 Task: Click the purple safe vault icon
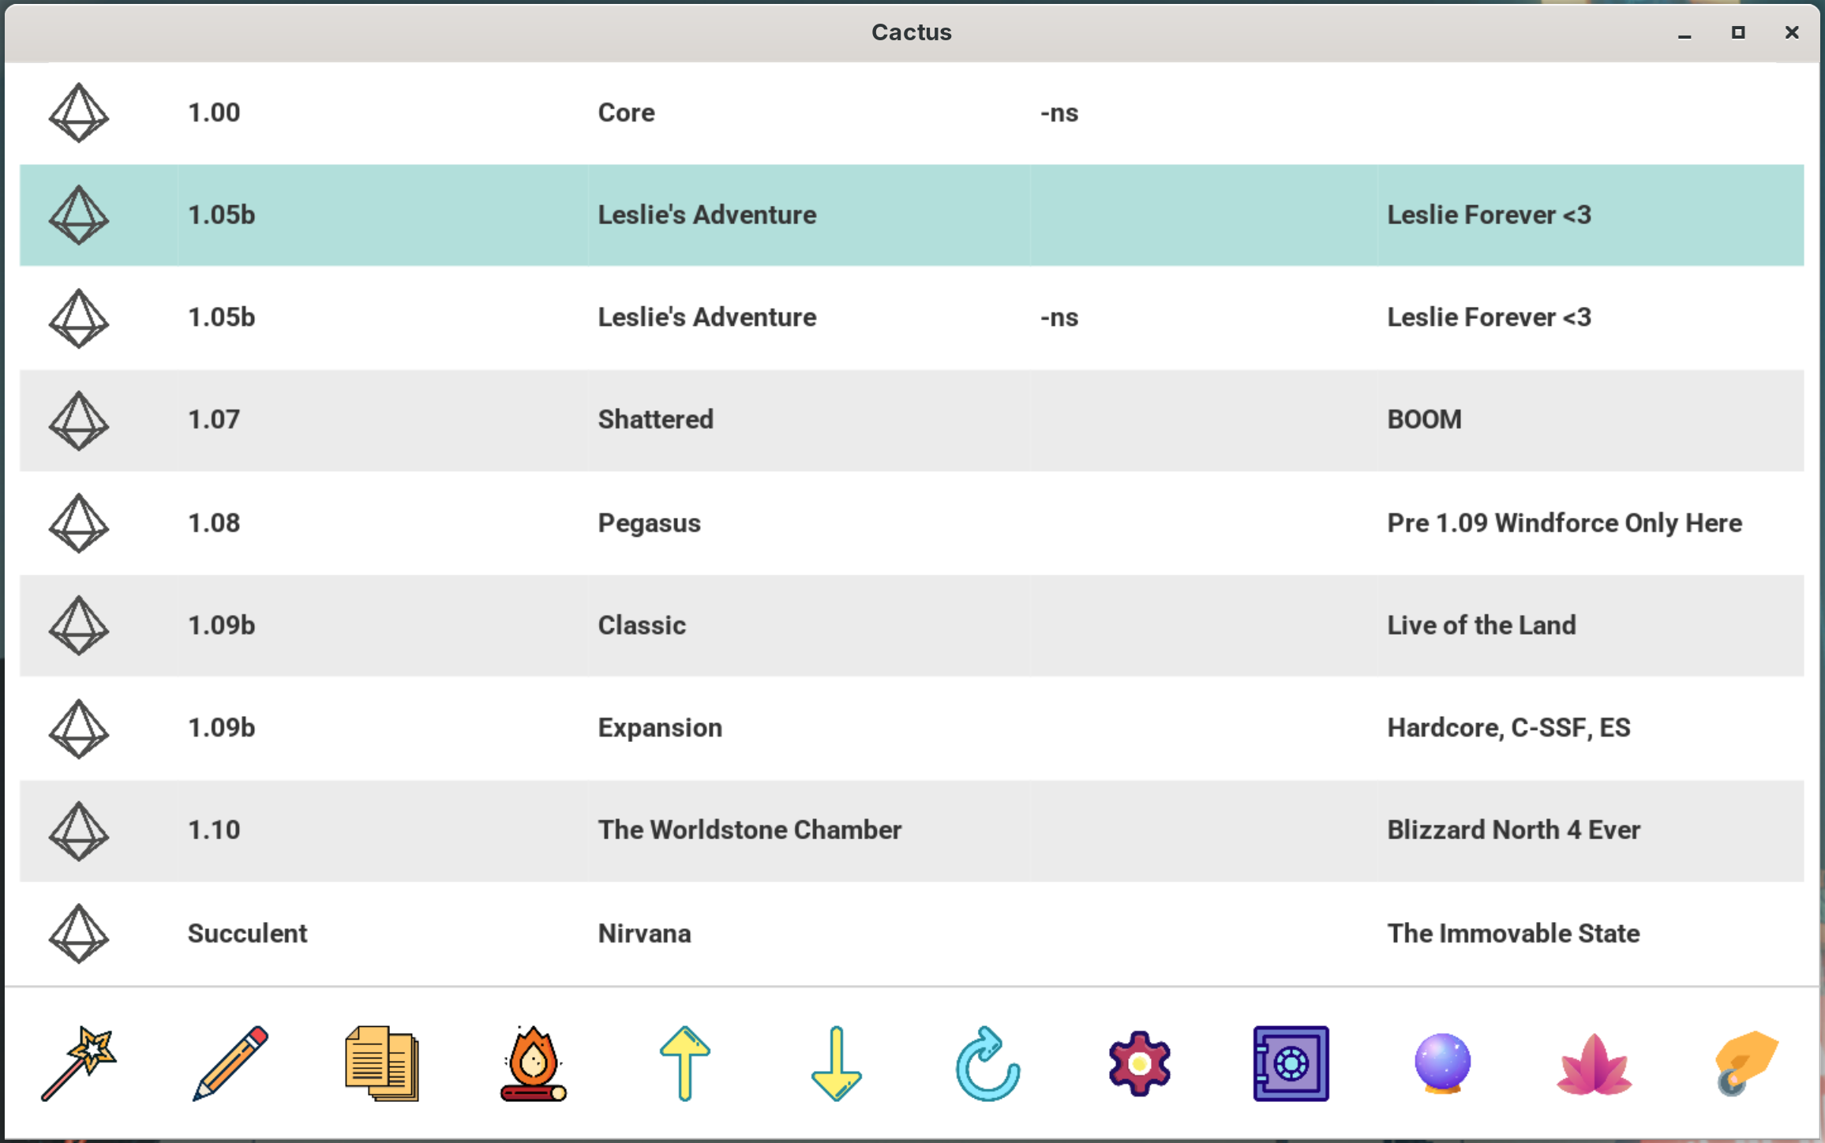[x=1291, y=1063]
